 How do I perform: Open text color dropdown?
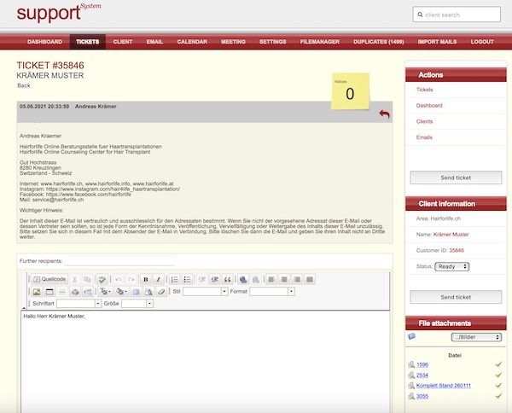point(105,292)
